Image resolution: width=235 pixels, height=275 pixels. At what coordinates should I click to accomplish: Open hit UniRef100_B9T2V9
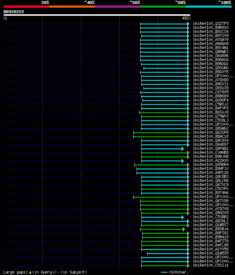pos(211,36)
